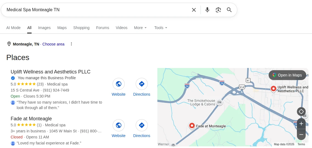Zoom in on the map with plus button

coord(301,124)
